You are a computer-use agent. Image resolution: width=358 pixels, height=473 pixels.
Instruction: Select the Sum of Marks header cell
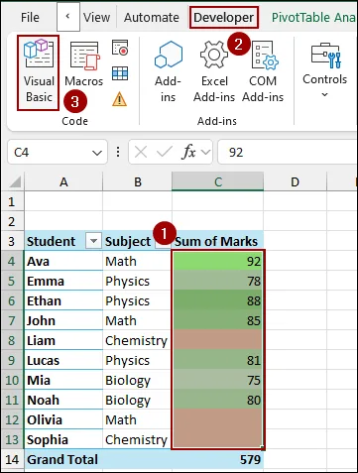[218, 241]
